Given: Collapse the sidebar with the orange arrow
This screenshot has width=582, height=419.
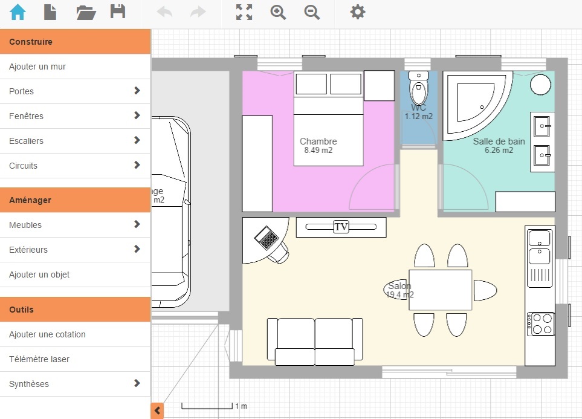Looking at the screenshot, I should coord(157,410).
